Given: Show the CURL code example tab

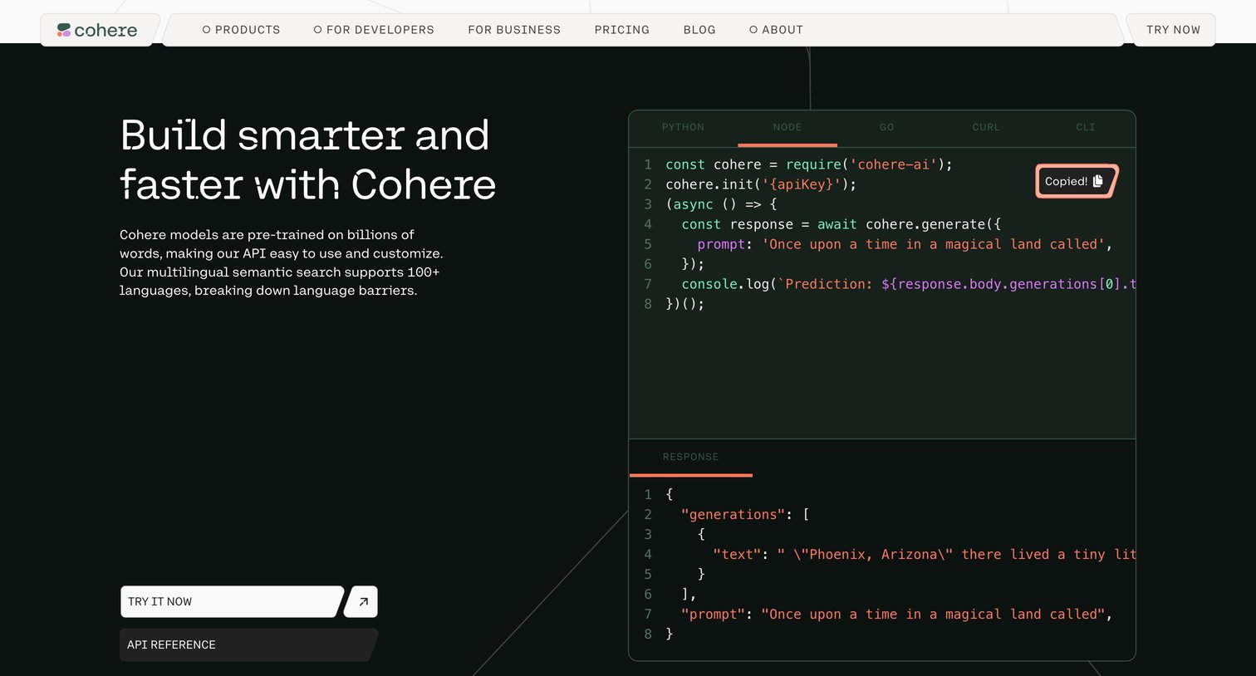Looking at the screenshot, I should pyautogui.click(x=986, y=127).
